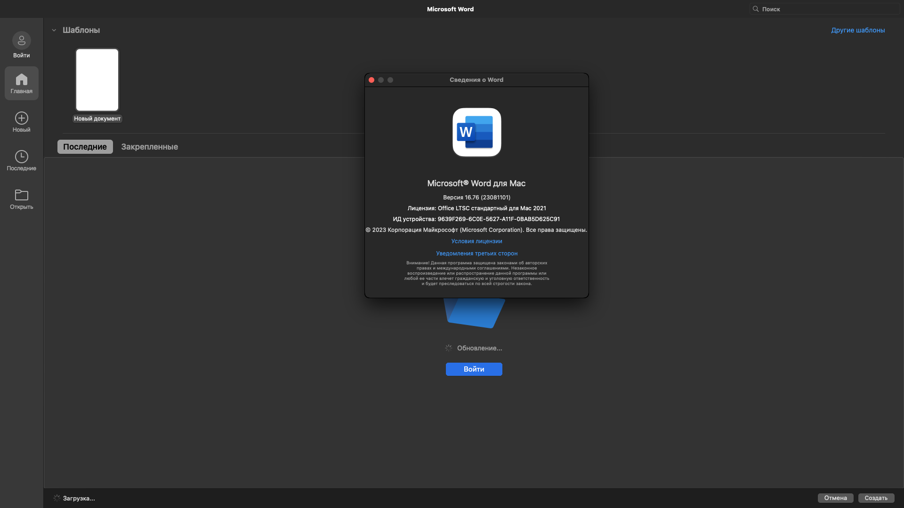
Task: Open Другие шаблоны link
Action: [x=858, y=30]
